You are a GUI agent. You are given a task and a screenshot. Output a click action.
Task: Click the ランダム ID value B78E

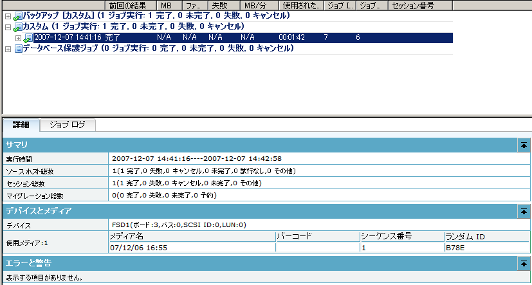[x=455, y=248]
